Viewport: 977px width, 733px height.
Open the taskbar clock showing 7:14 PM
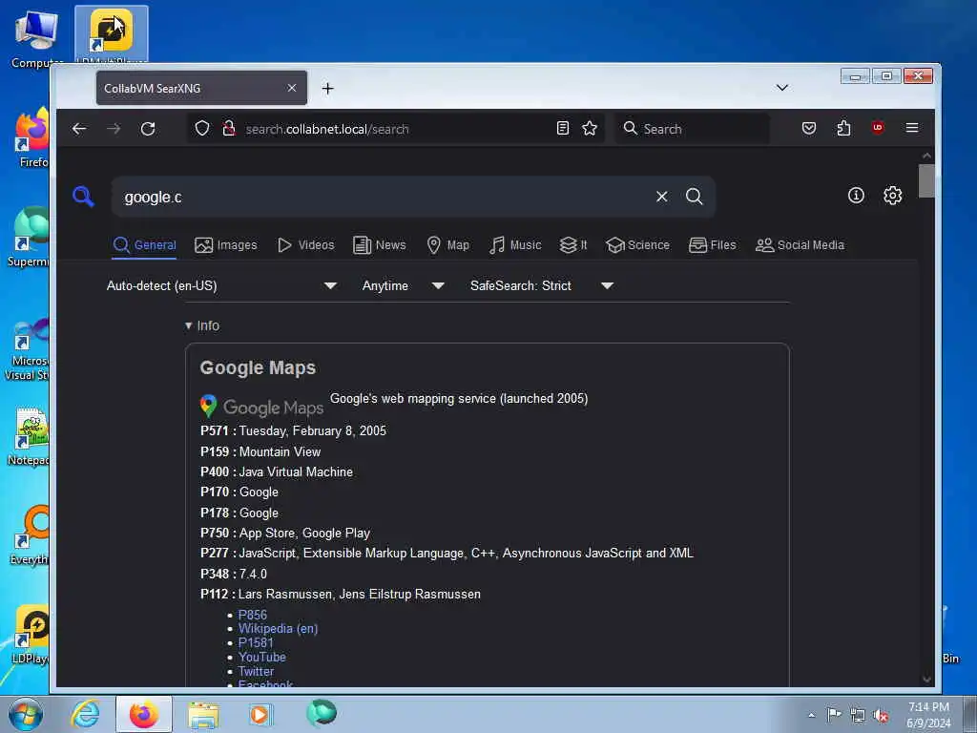(928, 714)
